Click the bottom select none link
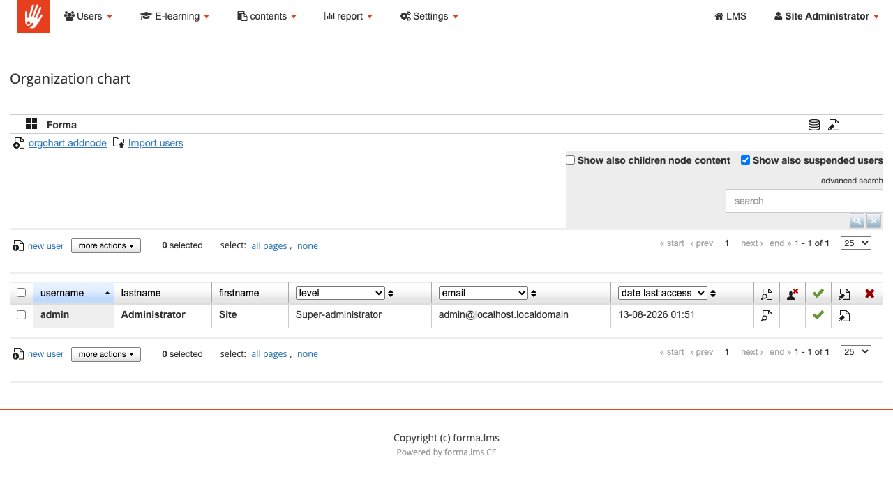Screen dimensions: 893x502 coord(308,354)
